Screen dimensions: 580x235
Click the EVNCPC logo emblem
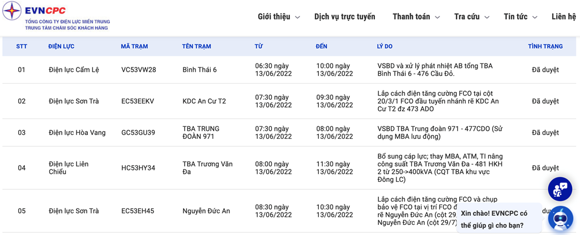[12, 11]
